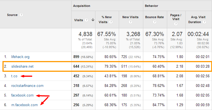Screen dimensions: 212x110
Task: Select the Behavior group header
Action: click(152, 6)
